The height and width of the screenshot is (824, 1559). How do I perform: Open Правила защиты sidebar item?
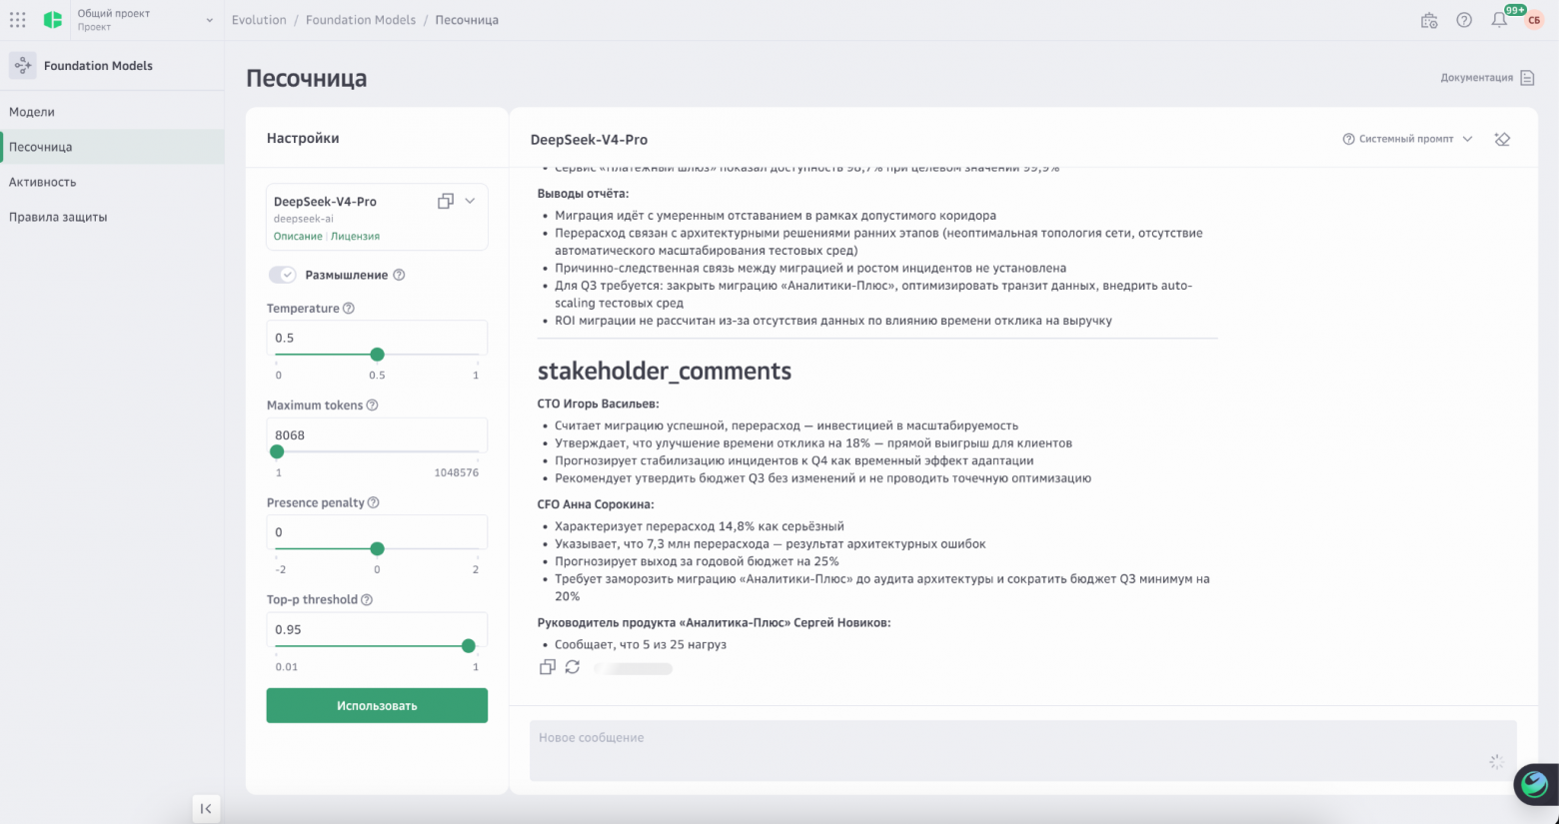112,217
